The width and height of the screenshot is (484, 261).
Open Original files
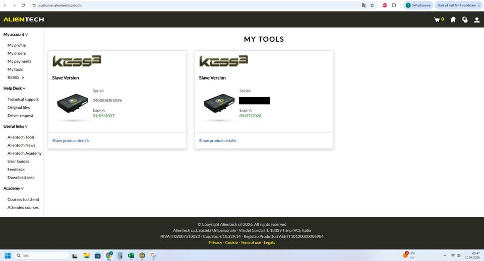tap(19, 108)
